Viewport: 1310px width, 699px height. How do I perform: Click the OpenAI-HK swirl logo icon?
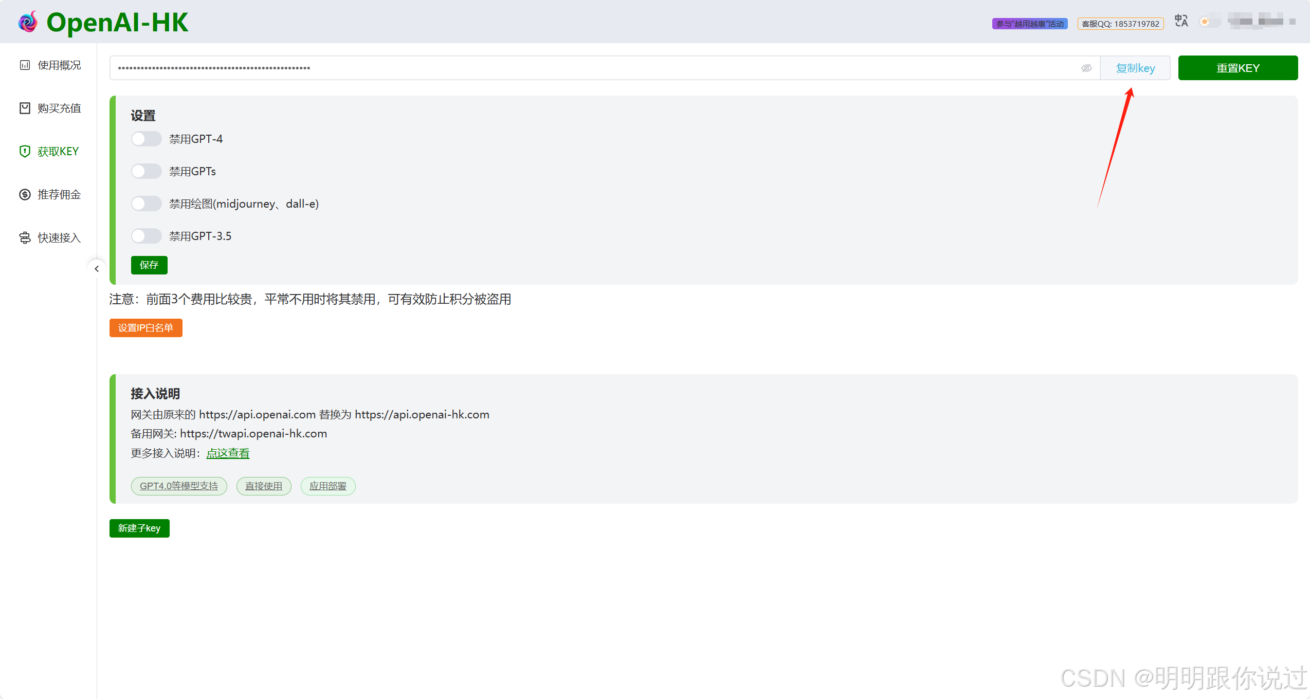pos(28,22)
